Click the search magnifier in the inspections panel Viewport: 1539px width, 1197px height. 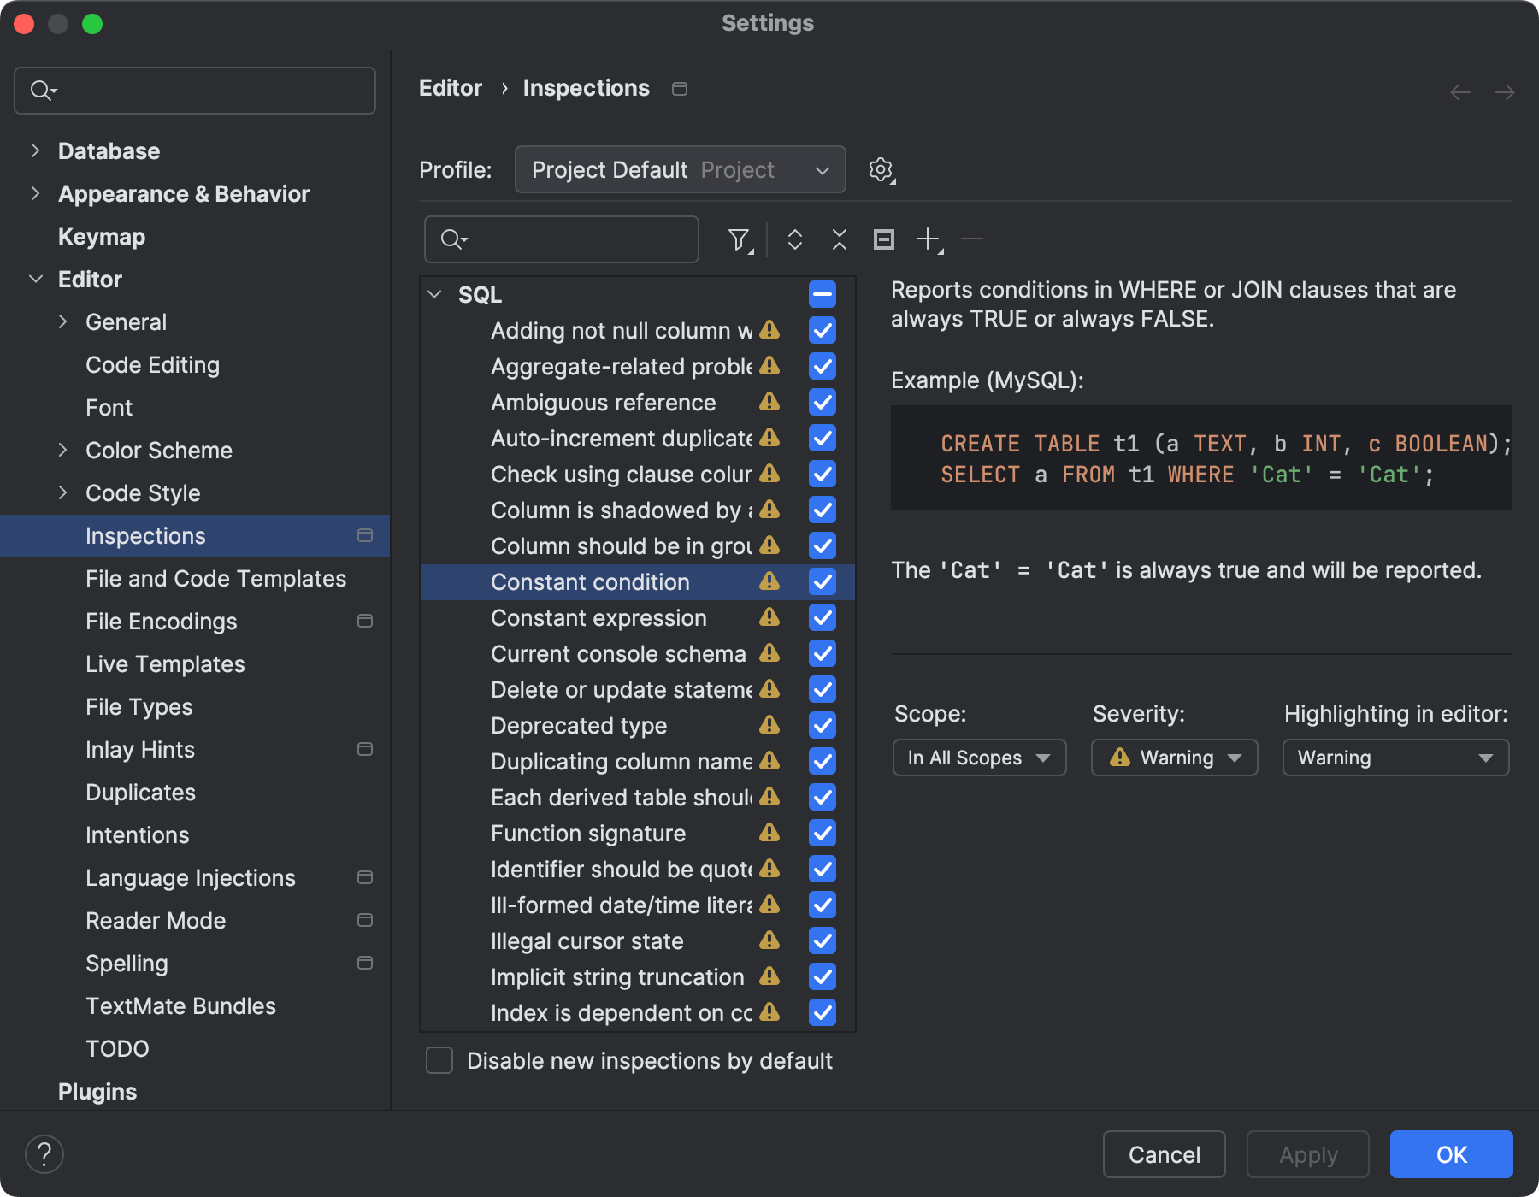[x=453, y=239]
